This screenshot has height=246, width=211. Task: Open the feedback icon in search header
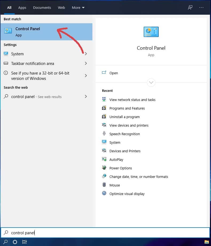click(x=190, y=7)
